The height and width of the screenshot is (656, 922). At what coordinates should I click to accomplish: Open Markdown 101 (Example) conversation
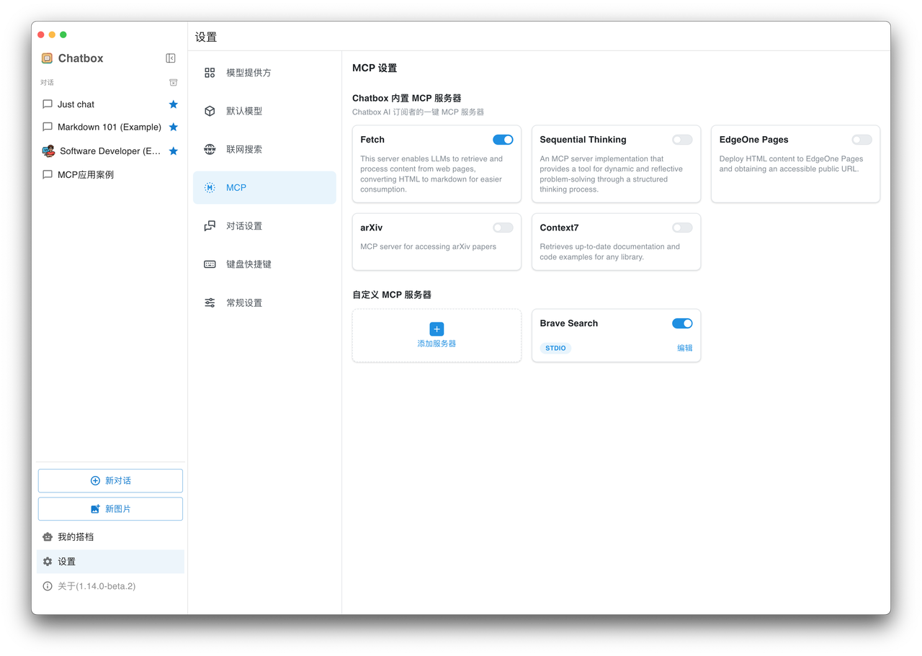110,127
